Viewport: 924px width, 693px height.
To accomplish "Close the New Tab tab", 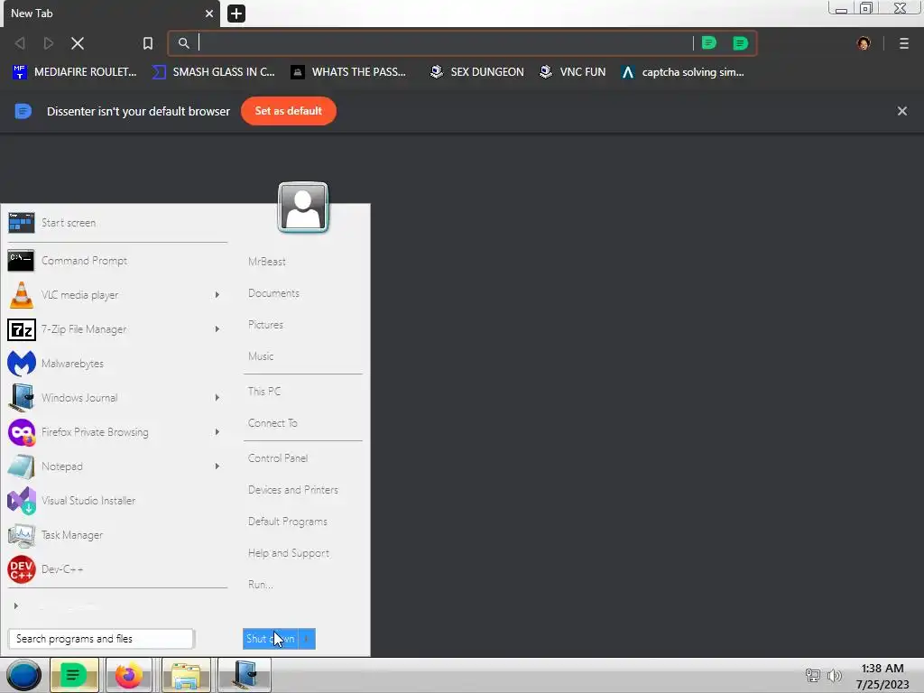I will pos(209,14).
